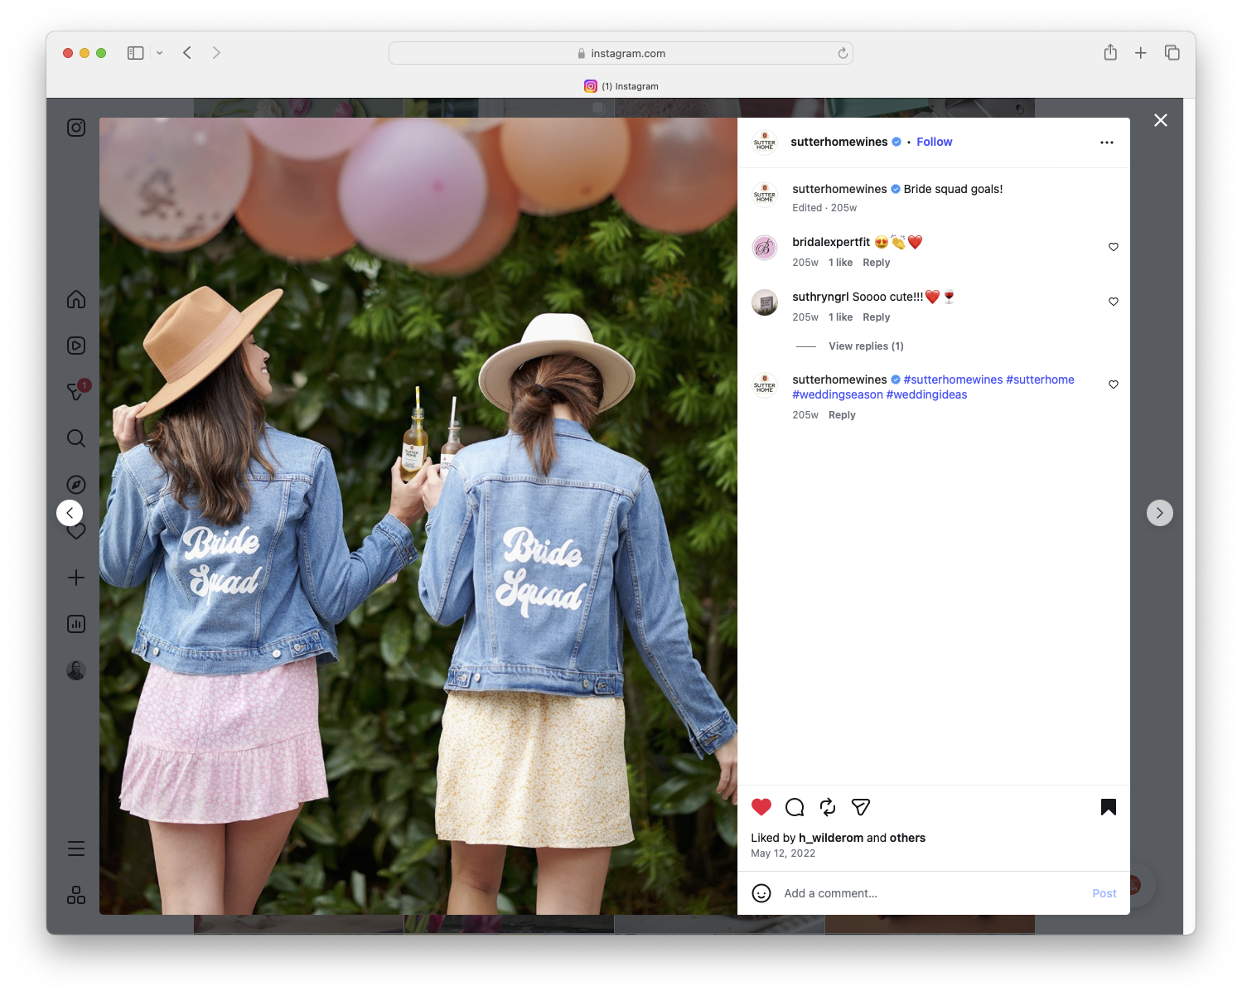Viewport: 1242px width, 996px height.
Task: Follow sutterhomewines
Action: coord(935,142)
